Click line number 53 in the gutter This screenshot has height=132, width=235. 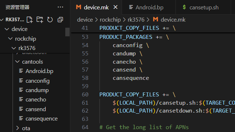[85, 37]
